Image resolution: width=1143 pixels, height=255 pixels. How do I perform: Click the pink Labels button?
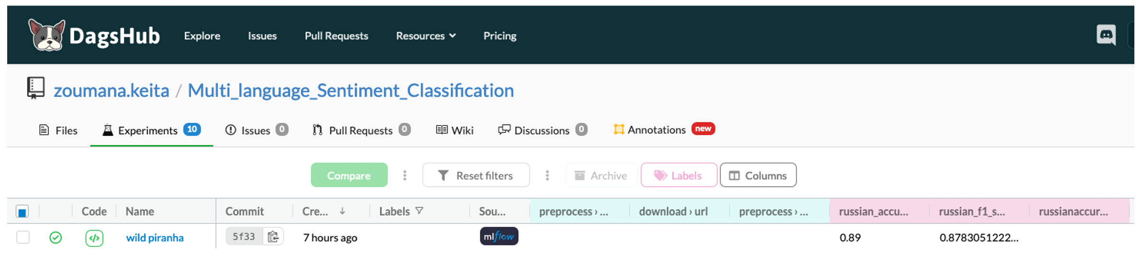coord(679,175)
